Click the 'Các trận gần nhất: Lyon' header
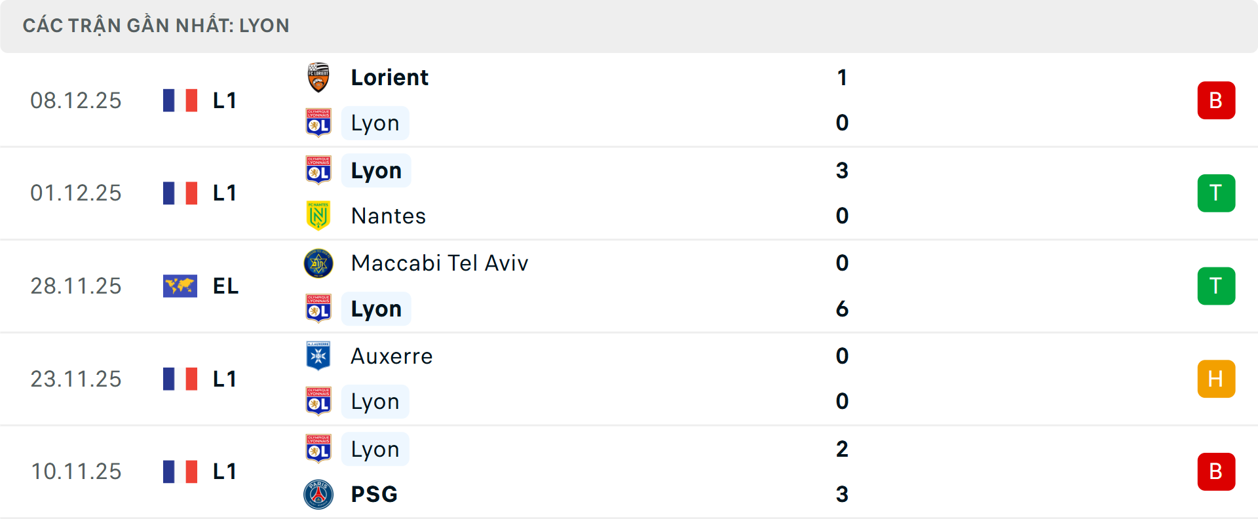 tap(156, 26)
